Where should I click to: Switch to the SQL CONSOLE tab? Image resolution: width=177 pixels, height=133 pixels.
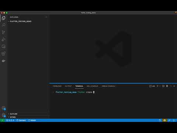point(93,86)
